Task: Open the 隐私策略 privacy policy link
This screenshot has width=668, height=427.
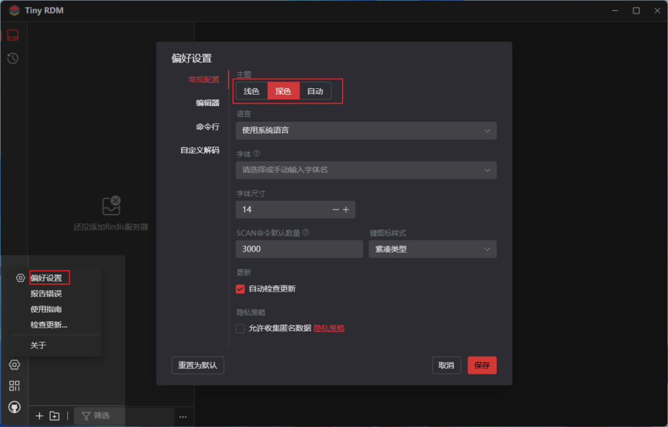Action: pyautogui.click(x=328, y=329)
